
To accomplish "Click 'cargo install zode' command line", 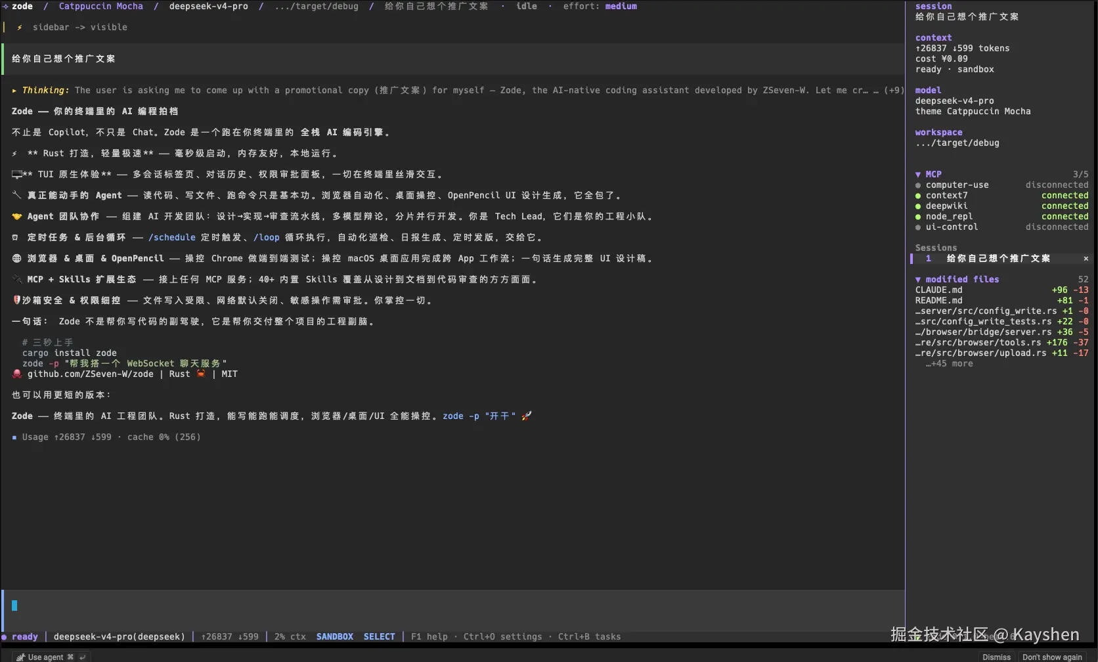I will tap(70, 353).
